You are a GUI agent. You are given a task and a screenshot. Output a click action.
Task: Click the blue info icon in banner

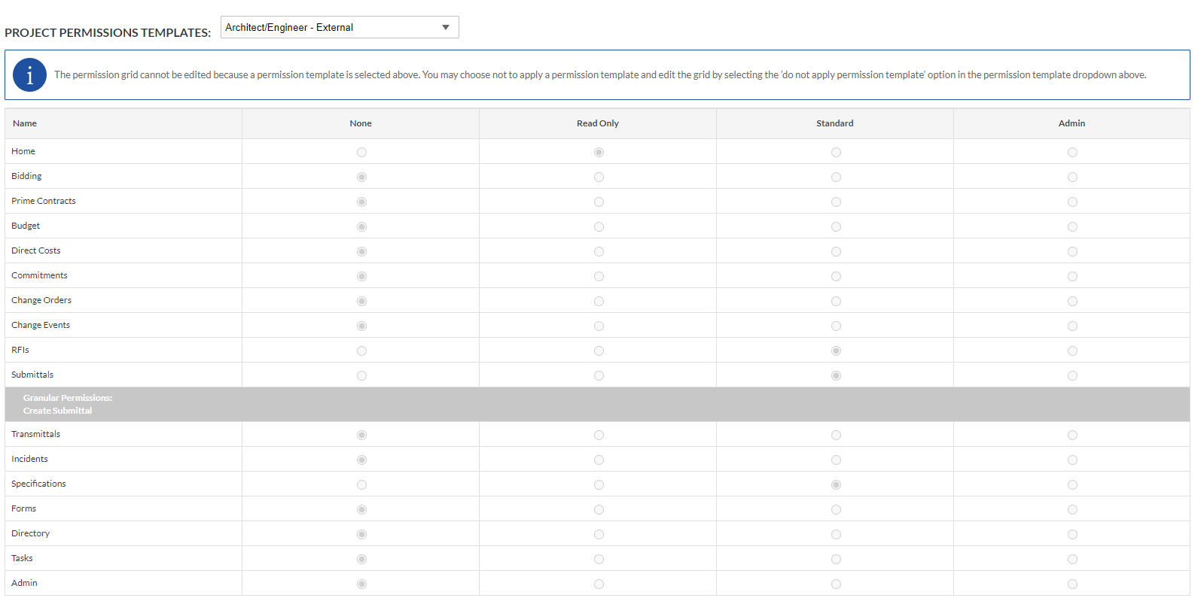click(29, 75)
